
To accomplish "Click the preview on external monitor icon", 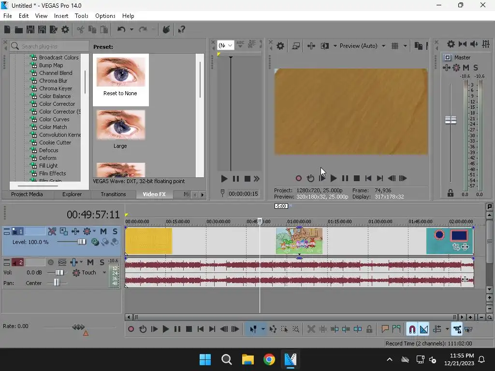I will (296, 46).
